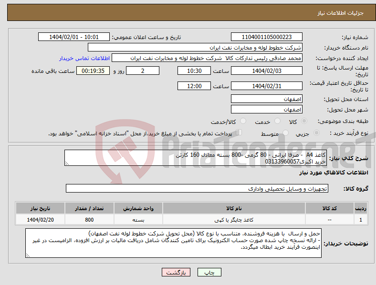This screenshot has height=285, width=376.
Task: Click the need date cell 1404/02/20
Action: pyautogui.click(x=40, y=220)
